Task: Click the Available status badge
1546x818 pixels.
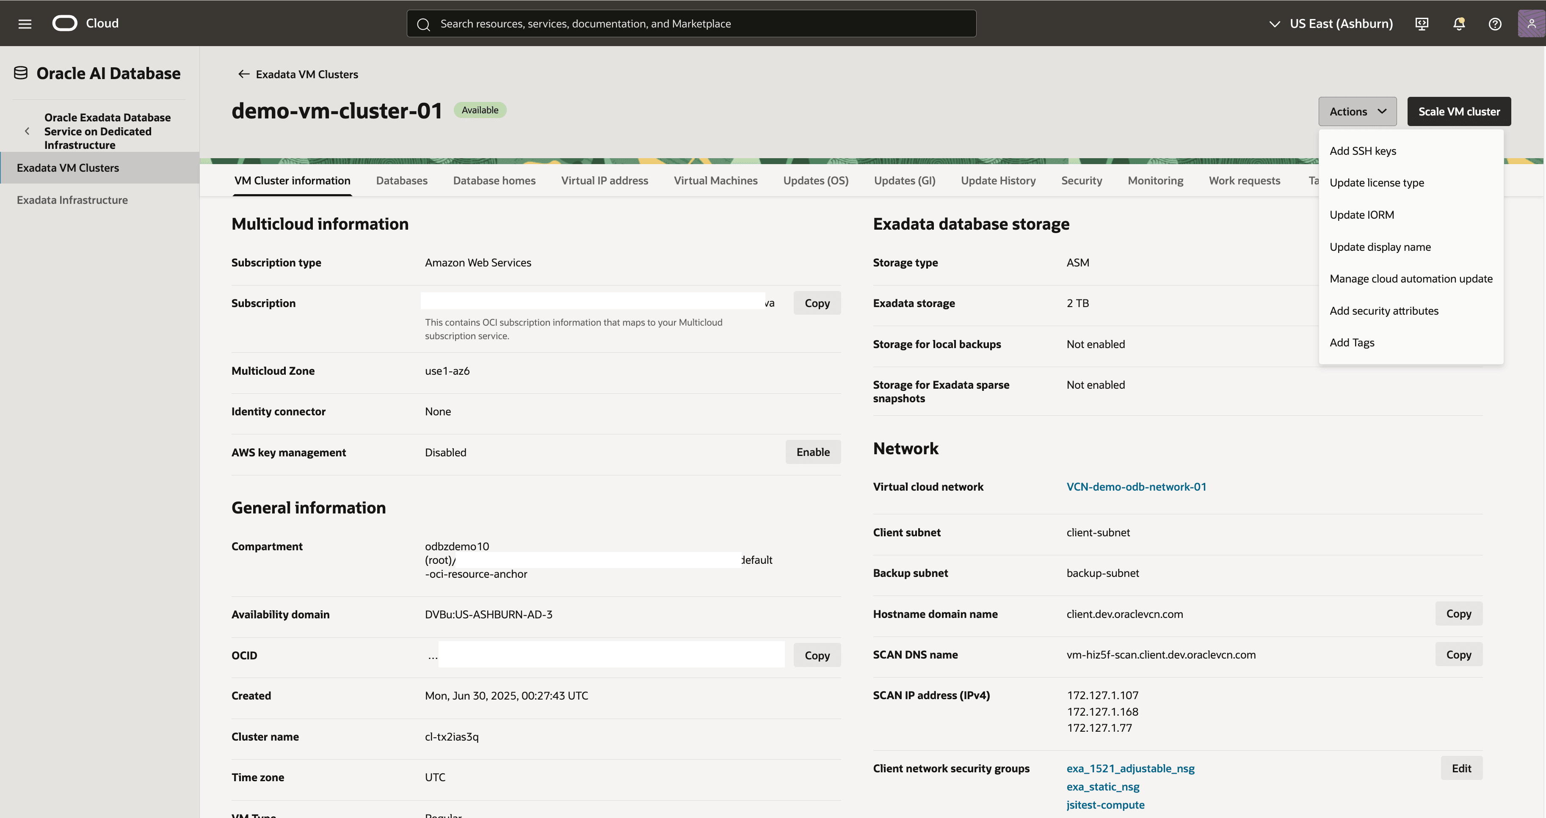Action: [480, 110]
